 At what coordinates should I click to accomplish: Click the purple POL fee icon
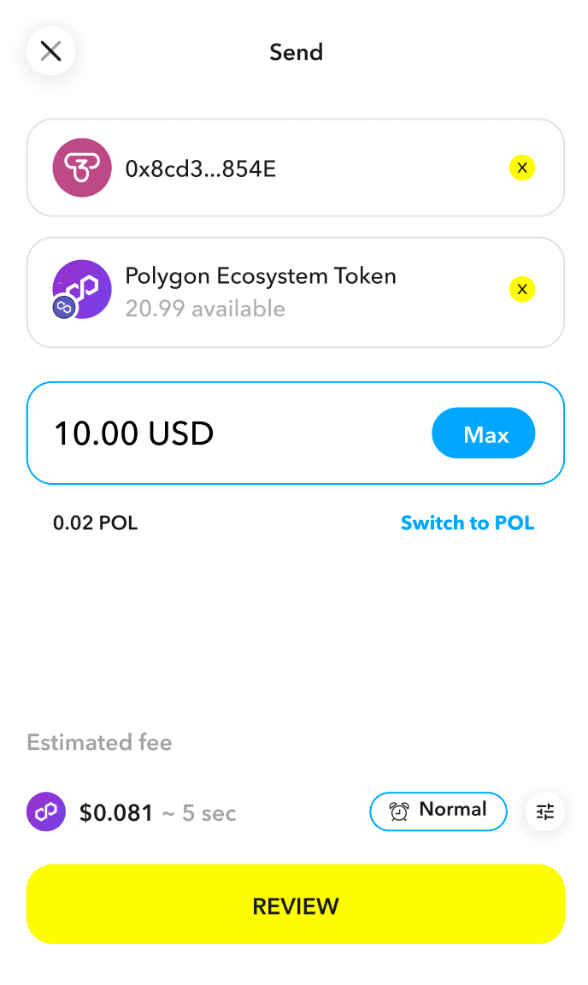[x=46, y=811]
